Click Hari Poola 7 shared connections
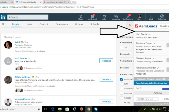 tap(33, 68)
